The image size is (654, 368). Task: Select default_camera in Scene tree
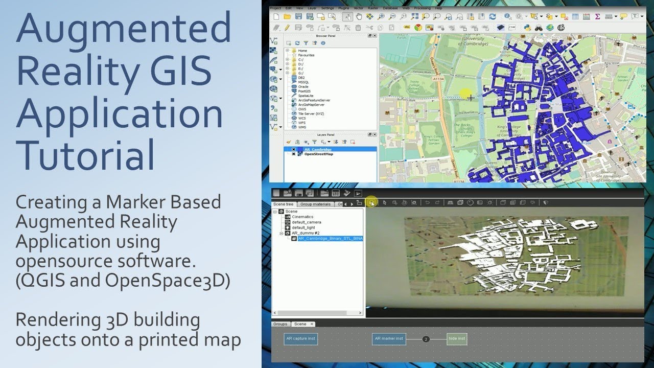(x=306, y=222)
